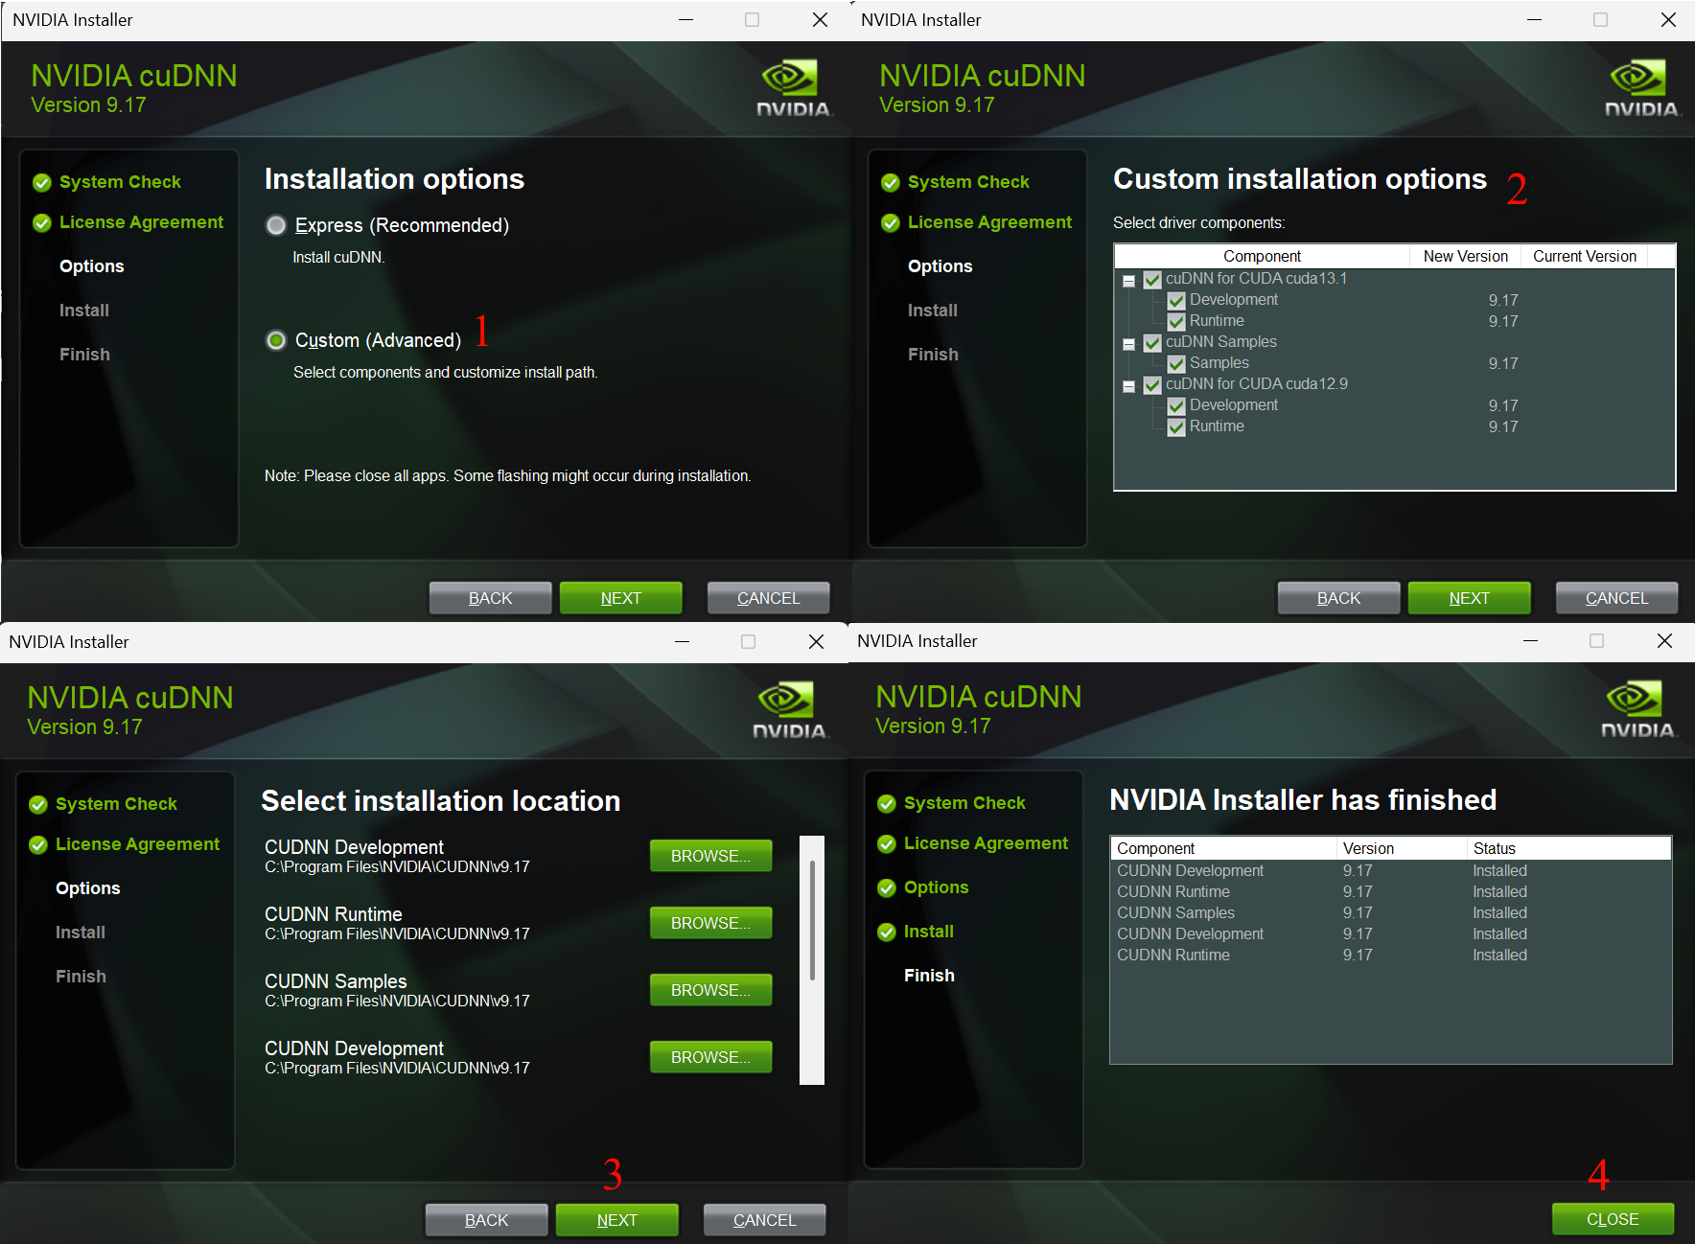Click Install step in Select installation location sidebar
The image size is (1695, 1244).
[81, 933]
